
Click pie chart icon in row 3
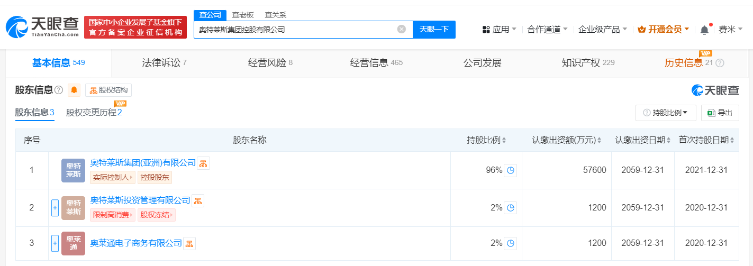(510, 243)
